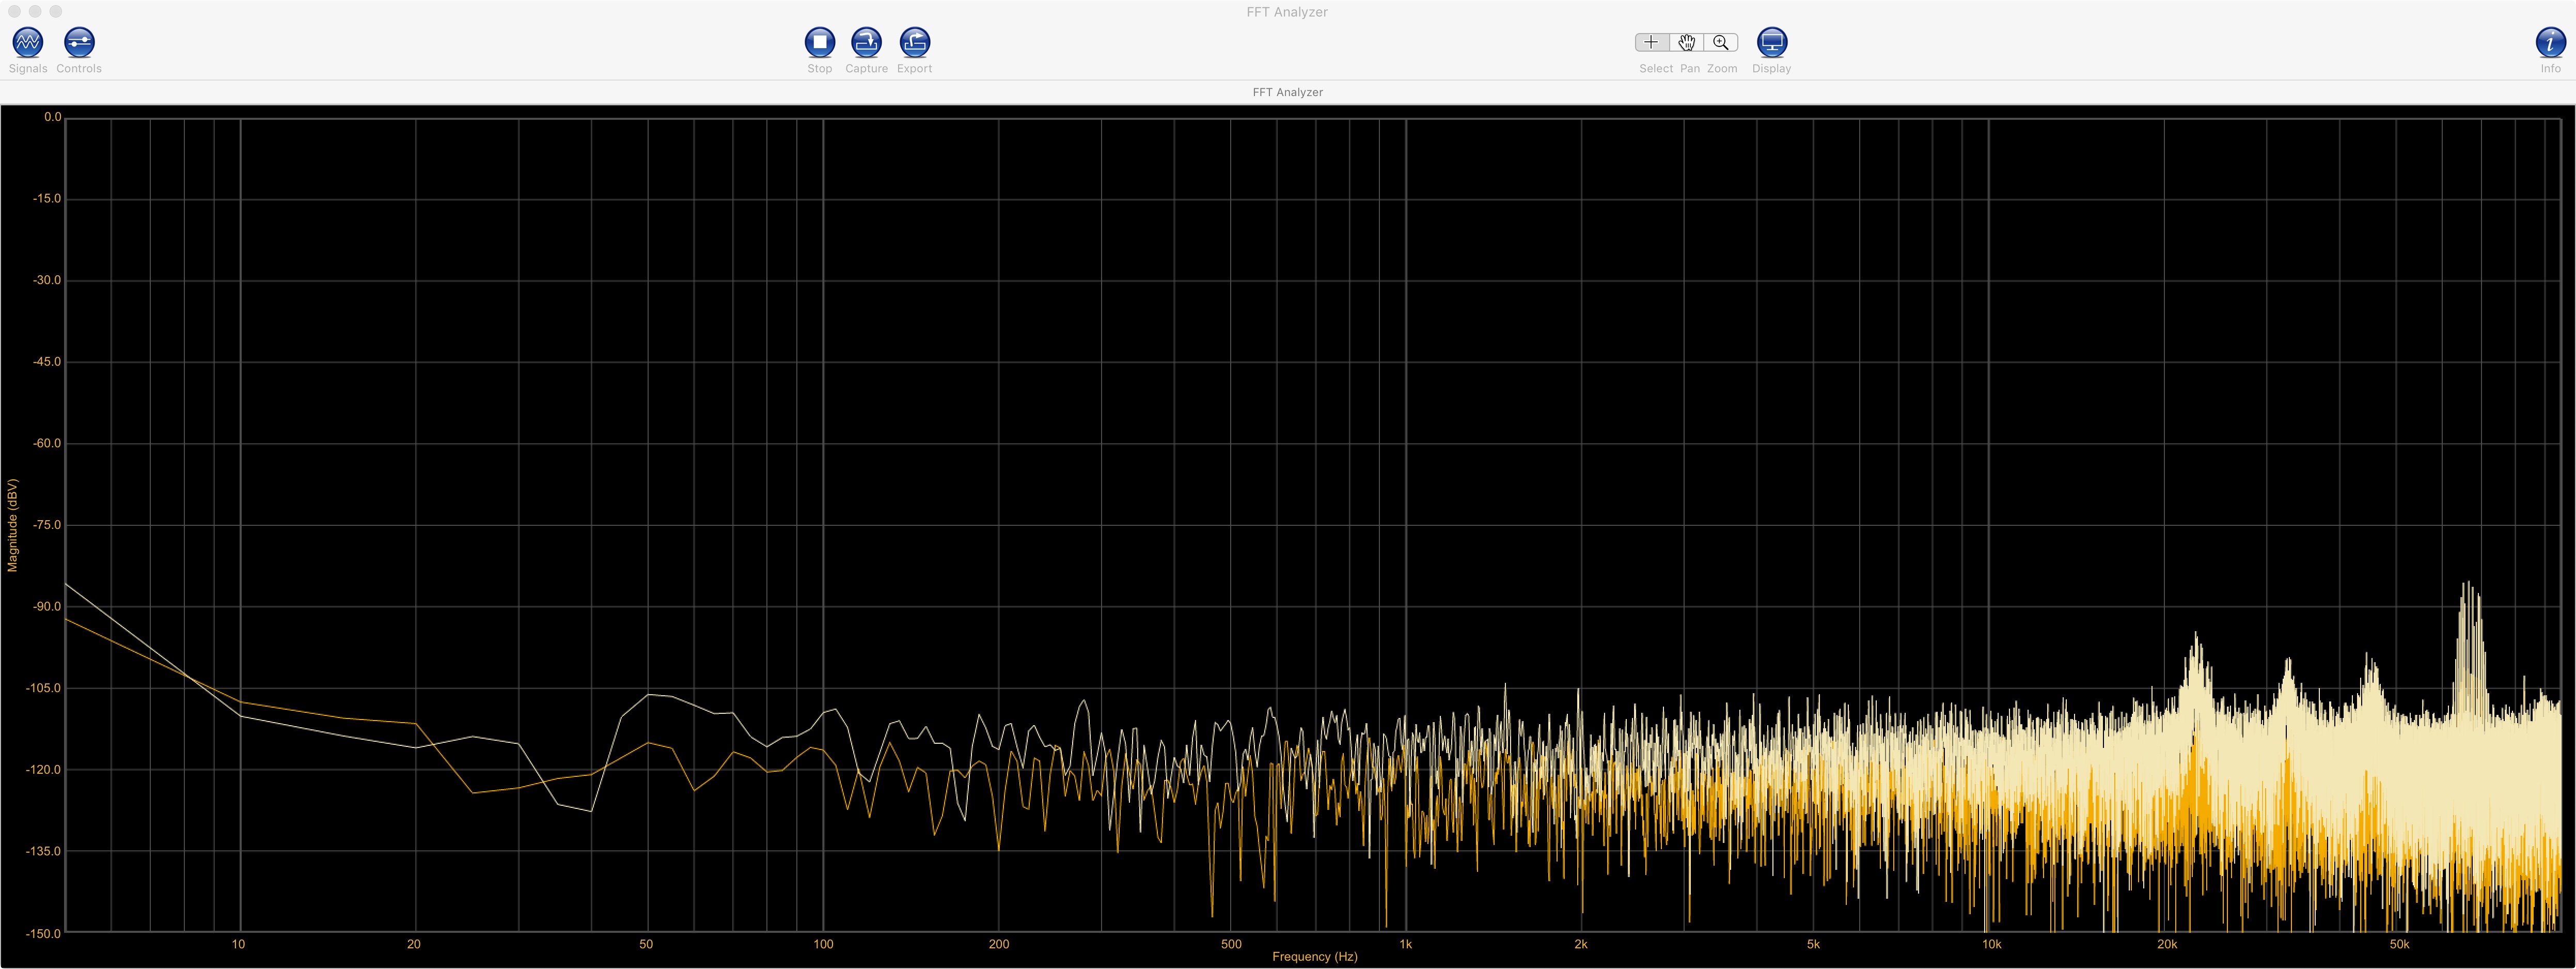
Task: Open the Controls panel icon
Action: [79, 42]
